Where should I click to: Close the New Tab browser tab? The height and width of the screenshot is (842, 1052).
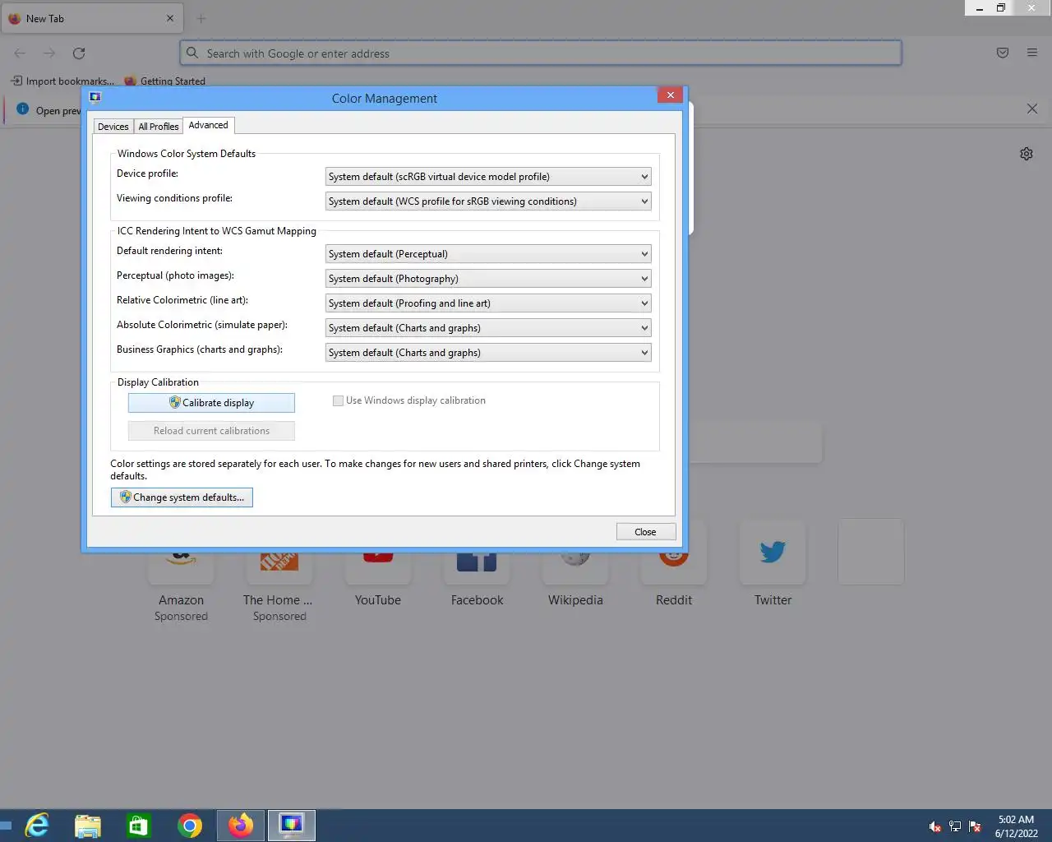point(170,18)
